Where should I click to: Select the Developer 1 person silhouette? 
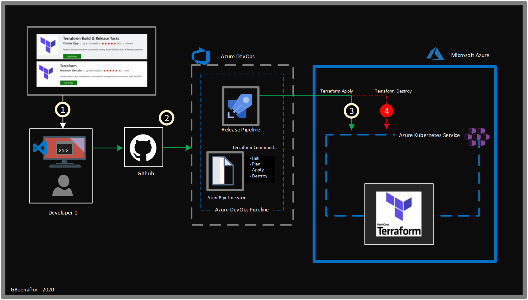coord(63,185)
